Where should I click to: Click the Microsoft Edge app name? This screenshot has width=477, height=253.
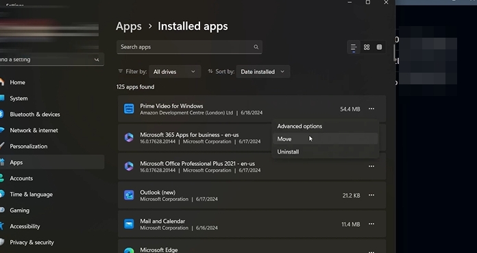(159, 250)
